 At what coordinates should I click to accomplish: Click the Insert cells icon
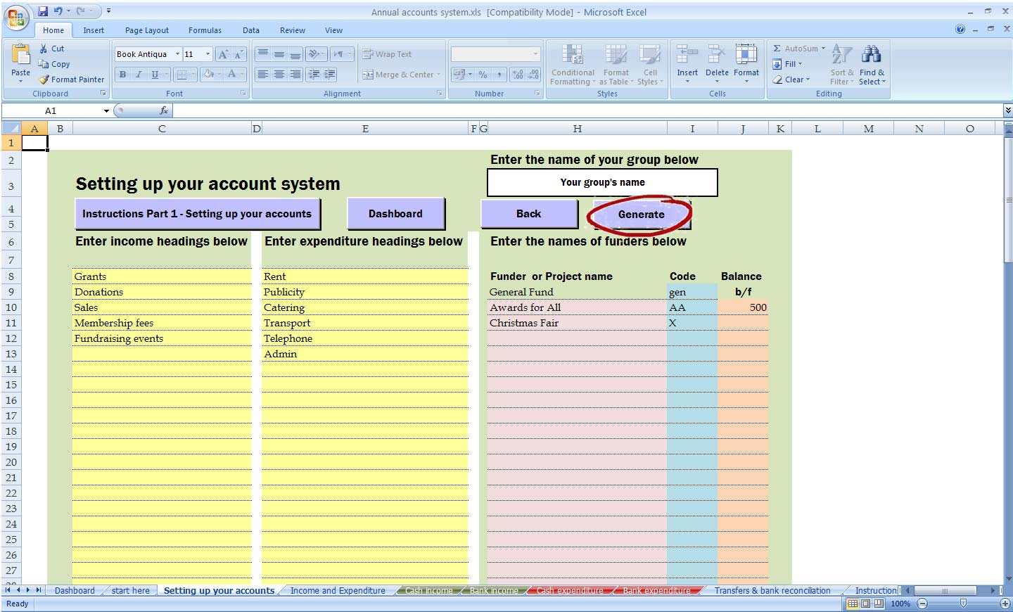[x=687, y=55]
